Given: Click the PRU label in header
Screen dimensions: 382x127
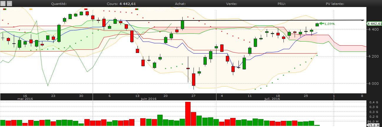Looking at the screenshot, I should (x=281, y=4).
